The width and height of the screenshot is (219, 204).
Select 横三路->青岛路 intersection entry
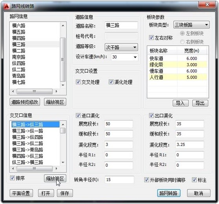pyautogui.click(x=27, y=150)
